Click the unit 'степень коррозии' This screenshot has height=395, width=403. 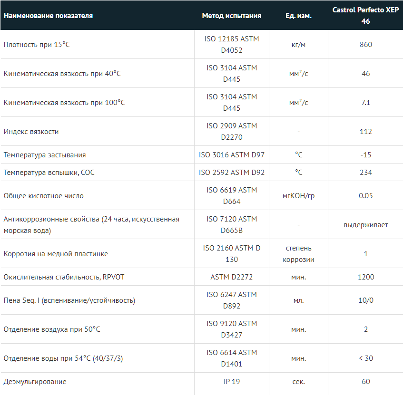(298, 254)
